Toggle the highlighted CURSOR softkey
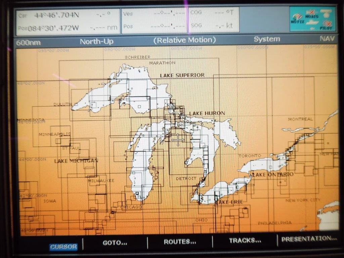The width and height of the screenshot is (344, 258). tap(63, 247)
